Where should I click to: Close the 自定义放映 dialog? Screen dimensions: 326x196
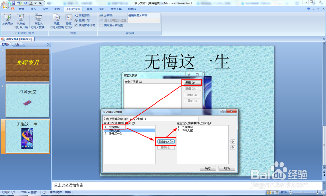coord(198,74)
